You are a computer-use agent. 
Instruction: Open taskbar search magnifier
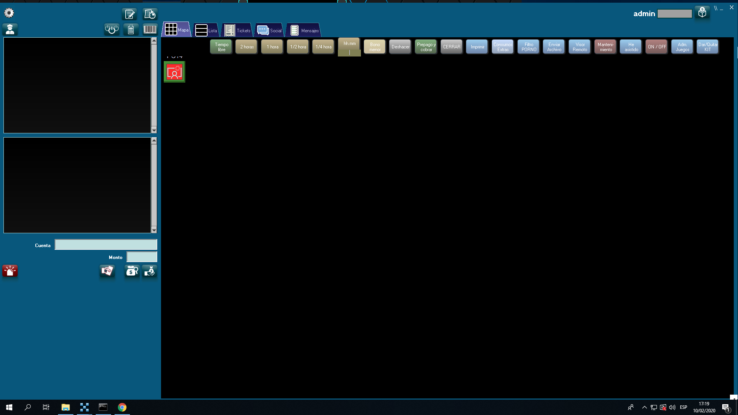click(28, 407)
